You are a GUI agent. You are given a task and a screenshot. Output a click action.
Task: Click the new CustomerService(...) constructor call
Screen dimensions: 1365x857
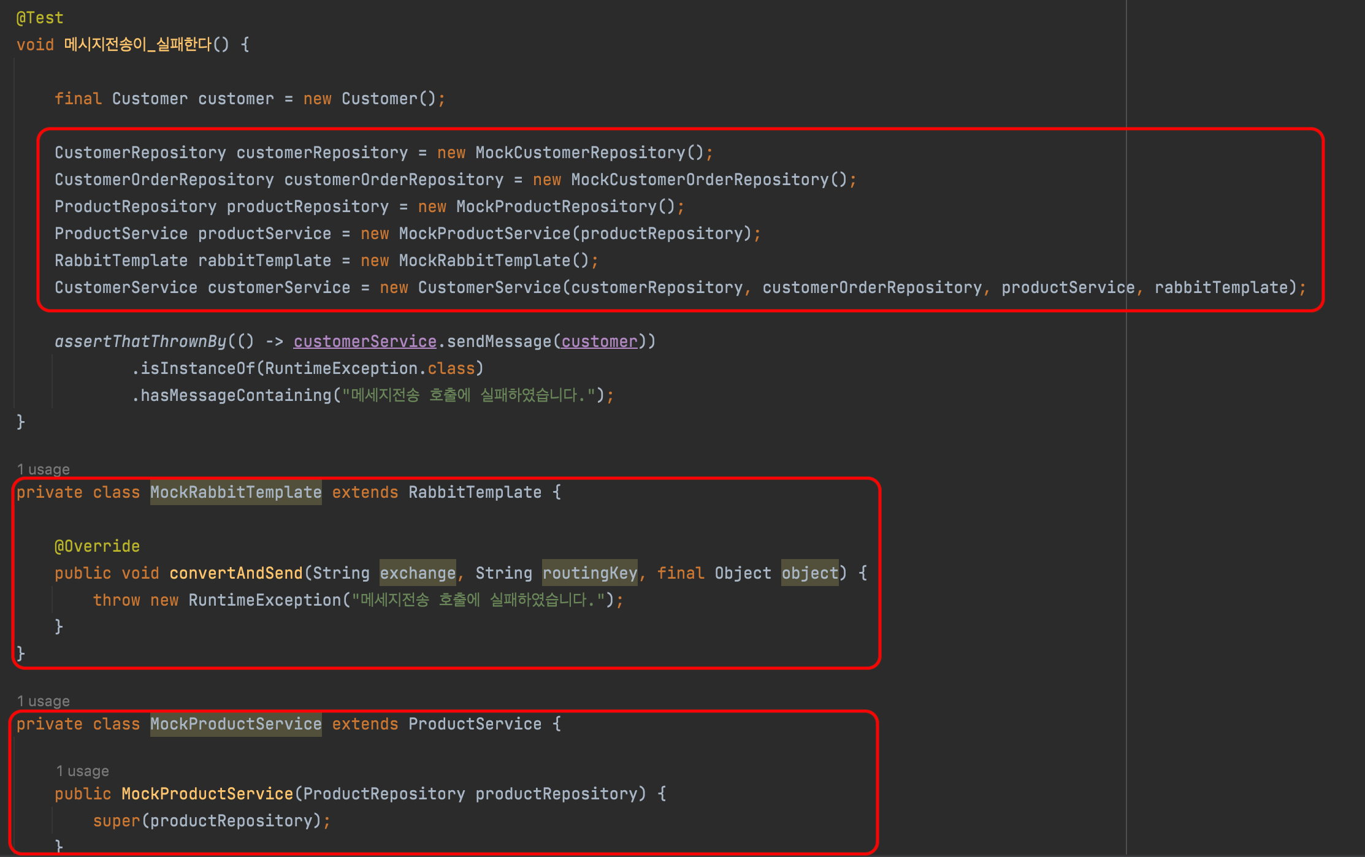(x=838, y=288)
